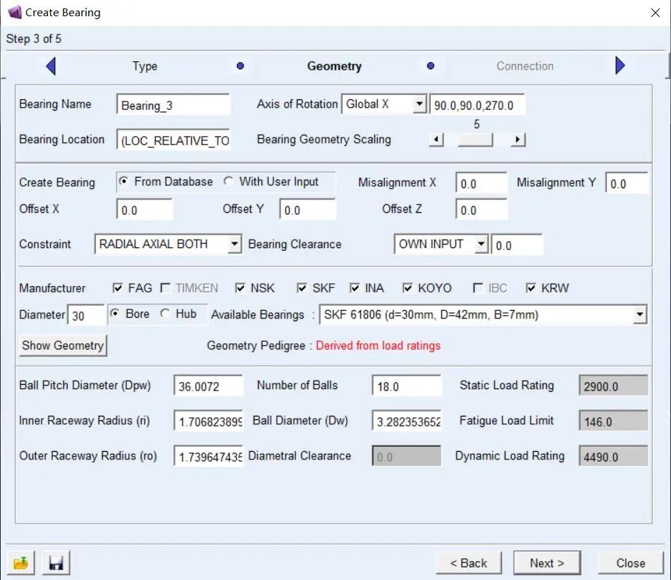Click the blue dot before Connection
The image size is (671, 580).
click(431, 66)
